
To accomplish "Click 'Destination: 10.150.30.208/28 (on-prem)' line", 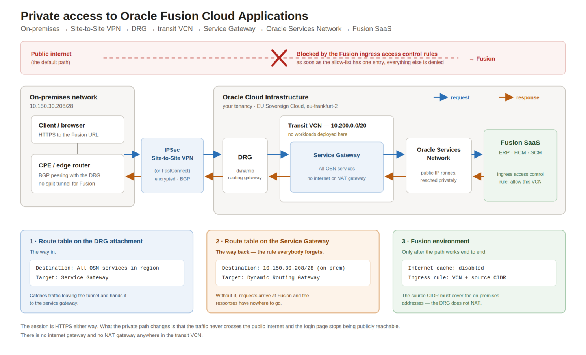I will pos(284,268).
